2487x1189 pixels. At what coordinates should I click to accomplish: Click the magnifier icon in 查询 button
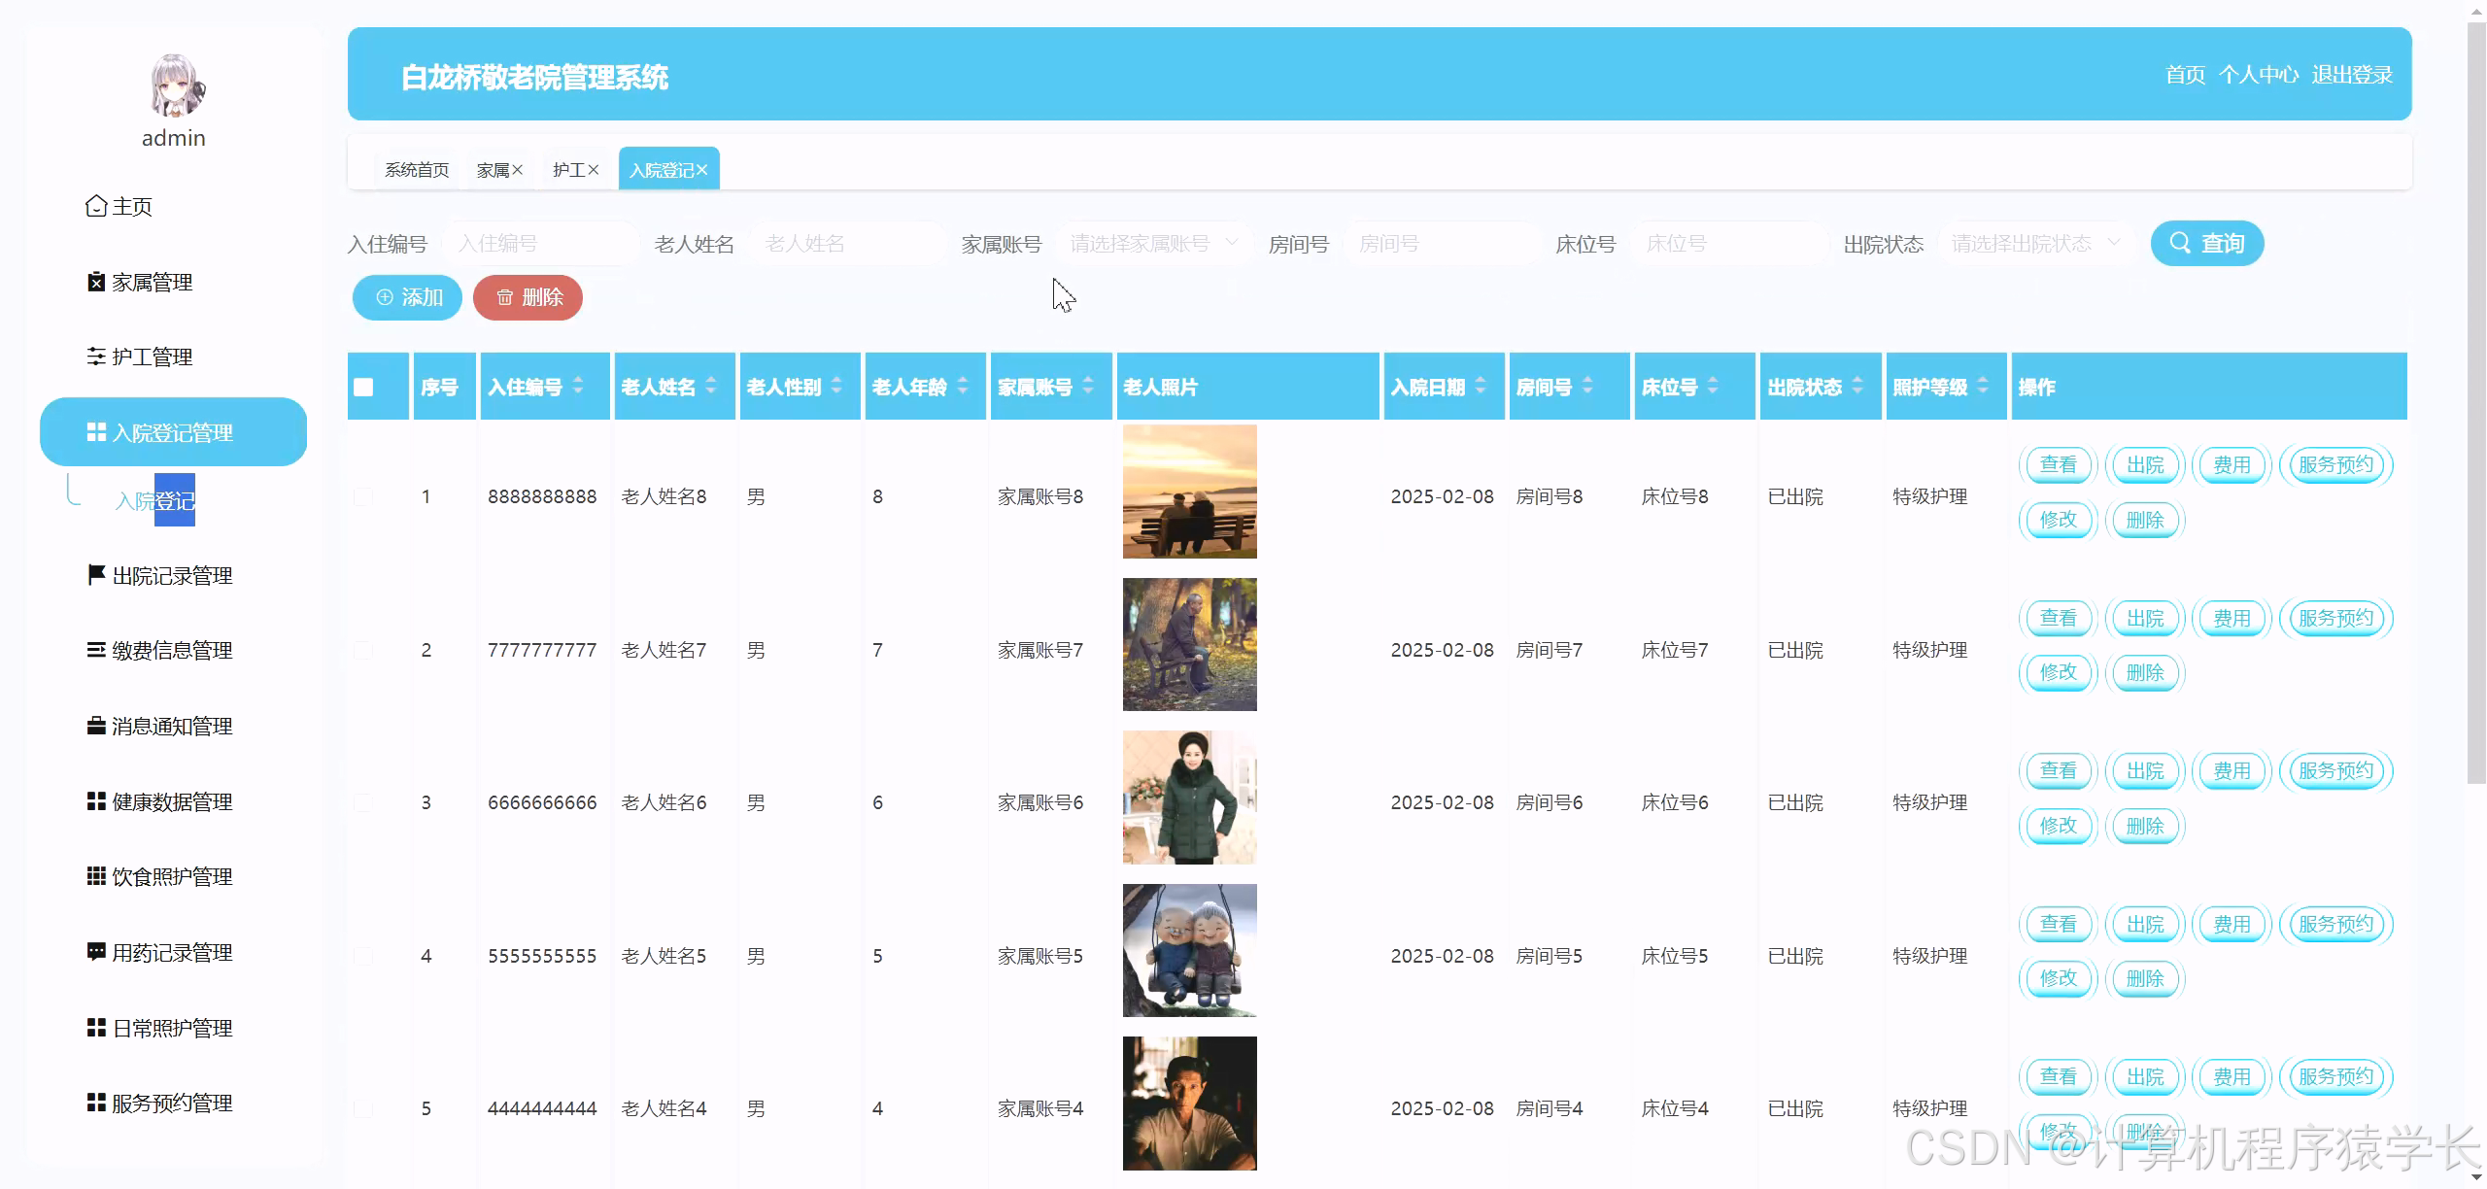pyautogui.click(x=2180, y=243)
